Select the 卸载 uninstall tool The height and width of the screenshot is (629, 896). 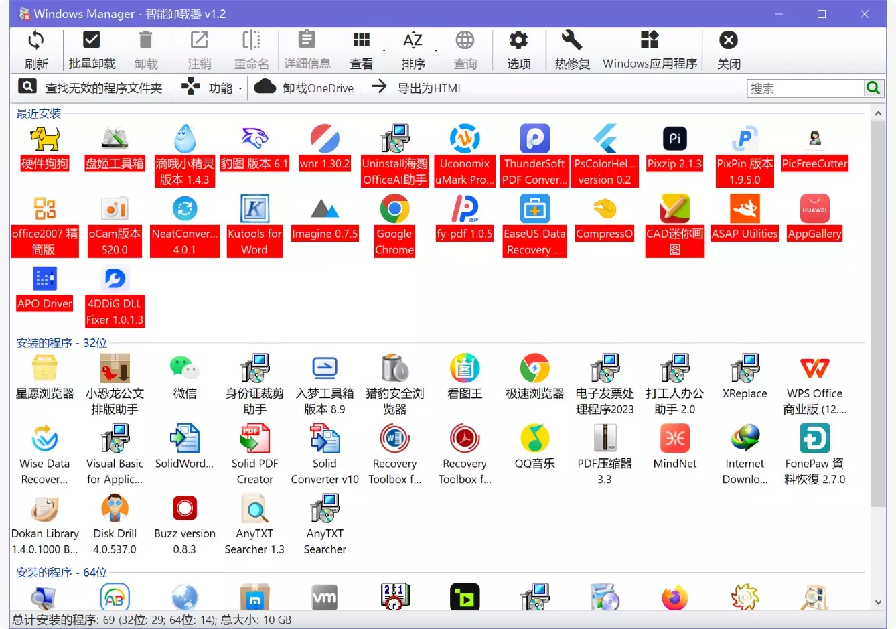(146, 49)
